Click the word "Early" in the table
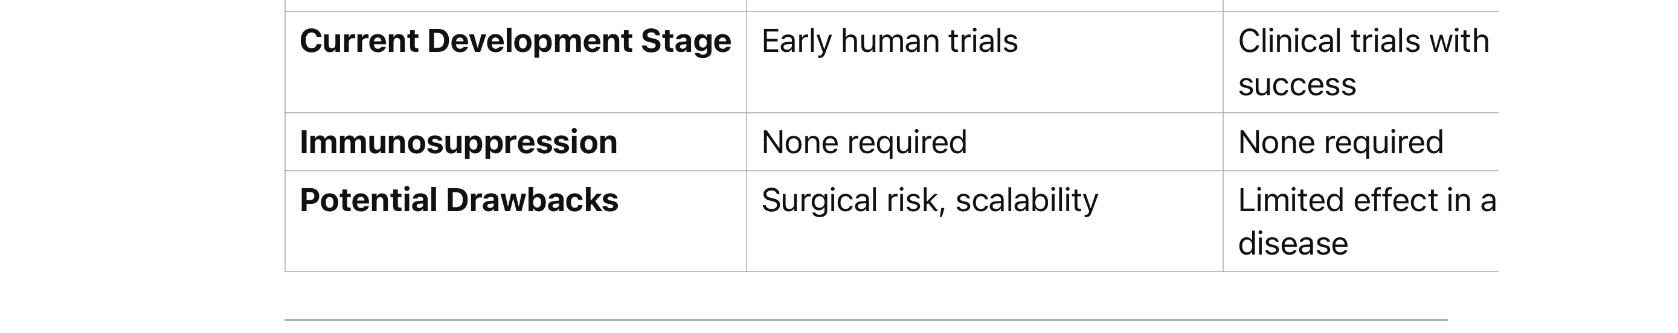 click(796, 42)
